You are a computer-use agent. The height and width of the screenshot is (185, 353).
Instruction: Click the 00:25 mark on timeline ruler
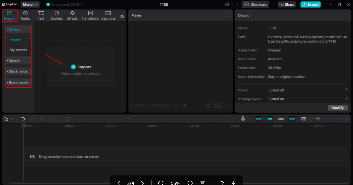point(236,126)
